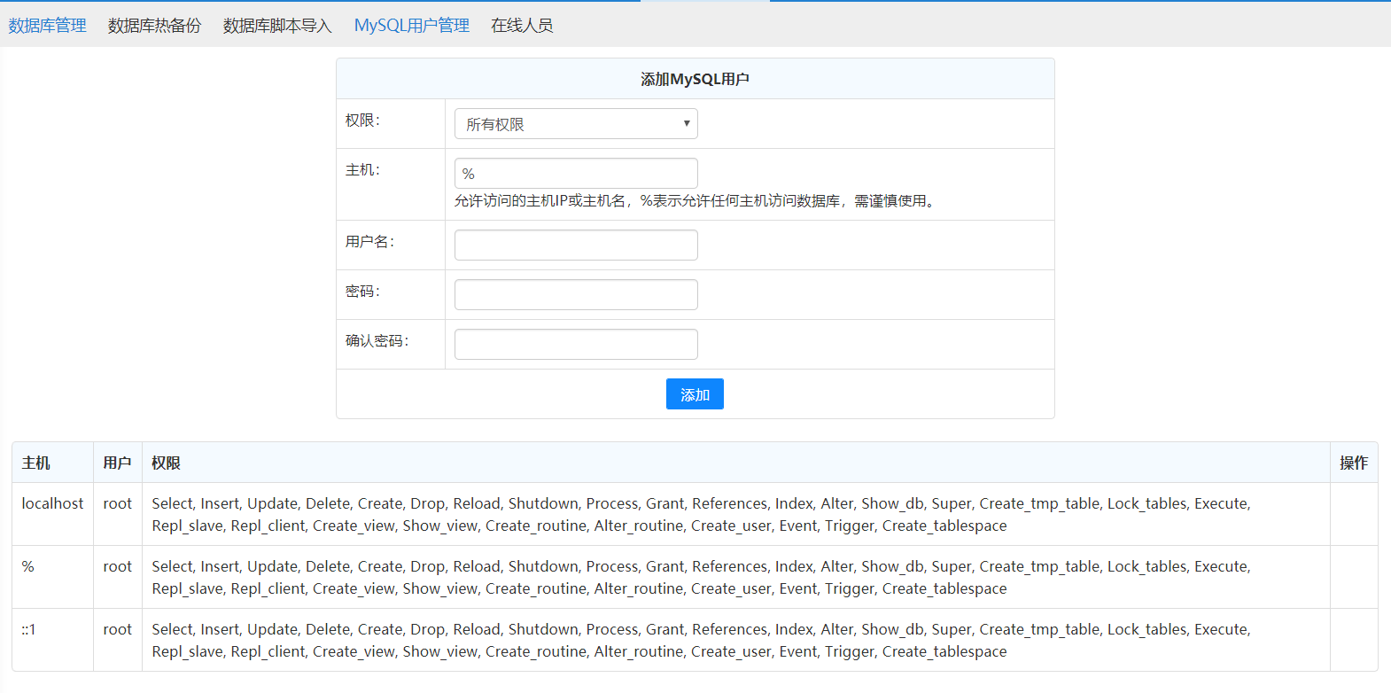Image resolution: width=1391 pixels, height=693 pixels.
Task: Click the 添加MySQL用户 panel title
Action: [x=695, y=80]
